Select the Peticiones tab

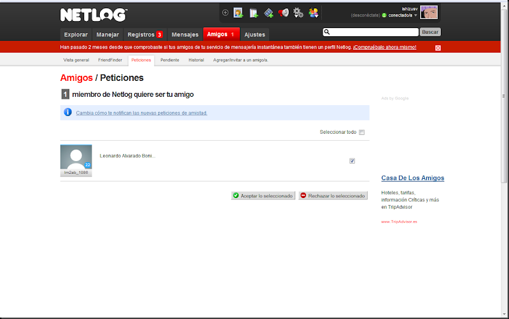coord(141,60)
